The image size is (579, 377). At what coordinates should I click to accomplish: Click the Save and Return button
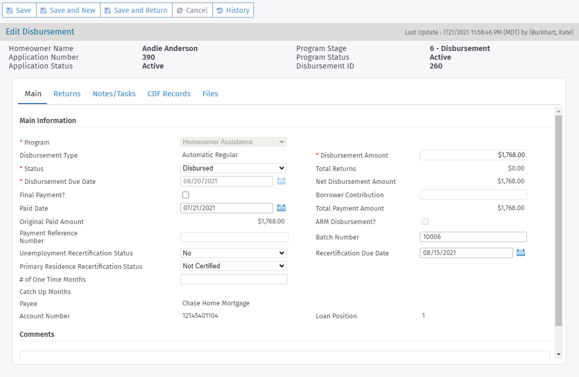[136, 10]
